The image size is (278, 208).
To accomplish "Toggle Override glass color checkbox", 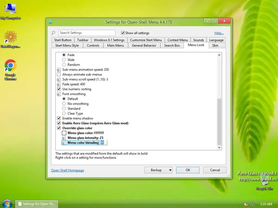I will point(59,128).
